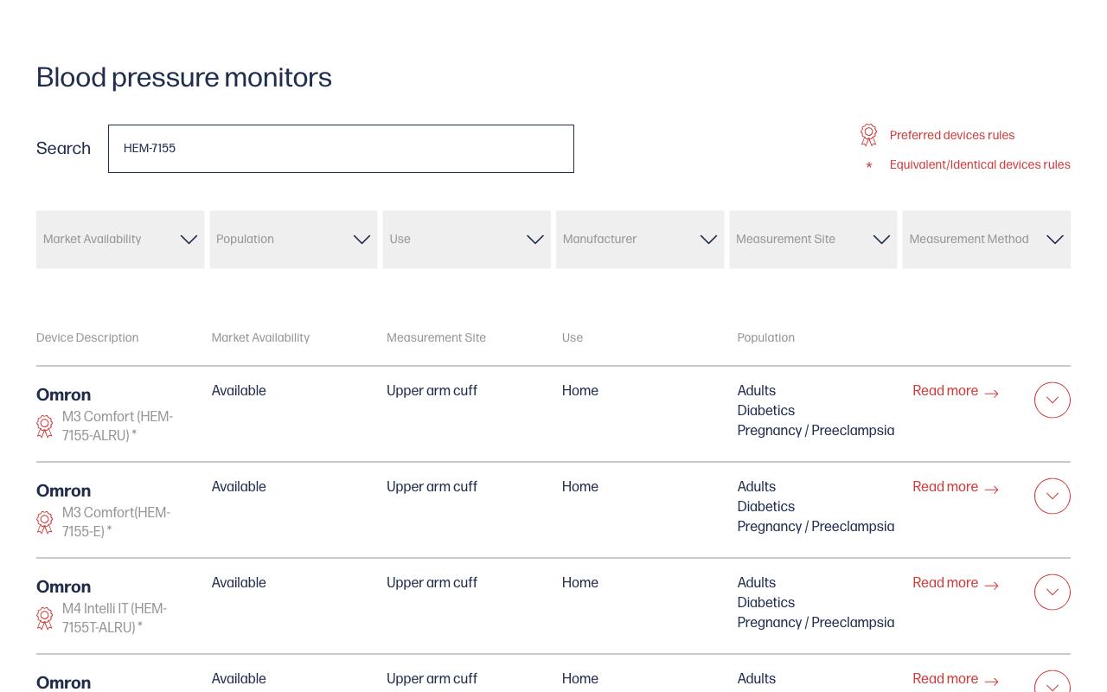This screenshot has height=692, width=1107.
Task: Open the Manufacturer filter dropdown
Action: click(640, 240)
